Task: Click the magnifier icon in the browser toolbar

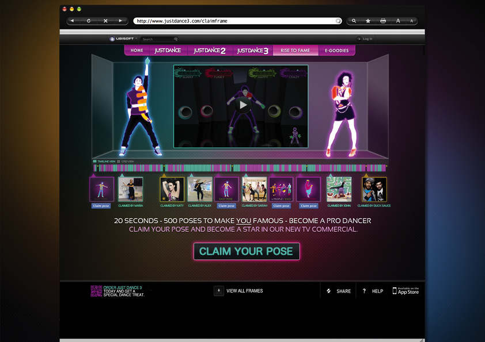Action: click(354, 21)
